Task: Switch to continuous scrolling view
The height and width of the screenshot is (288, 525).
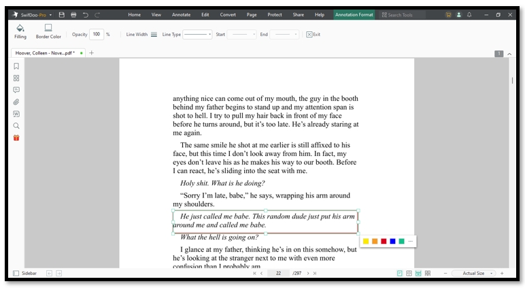Action: tap(418, 273)
